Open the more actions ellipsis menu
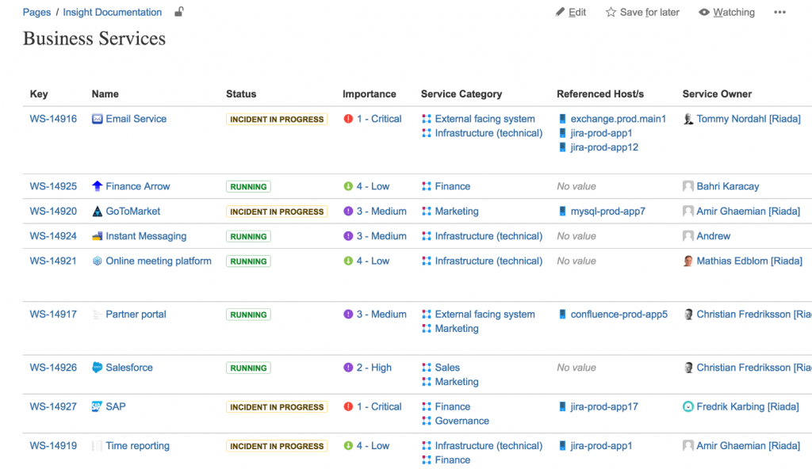This screenshot has width=812, height=469. point(780,12)
